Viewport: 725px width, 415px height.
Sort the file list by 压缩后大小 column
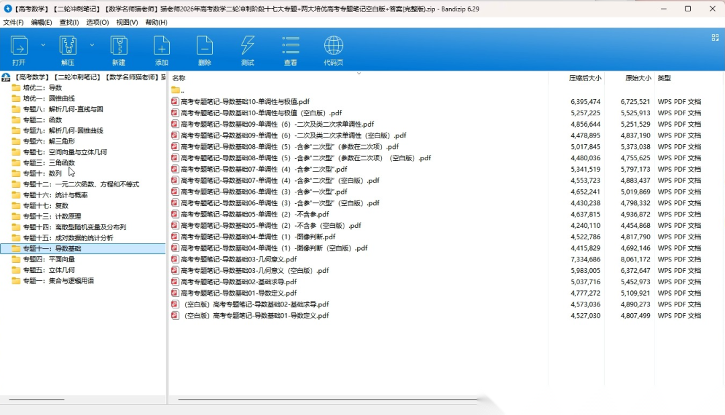tap(585, 78)
